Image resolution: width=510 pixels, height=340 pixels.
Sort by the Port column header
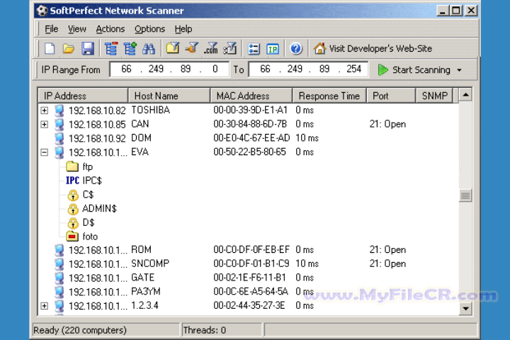(391, 96)
